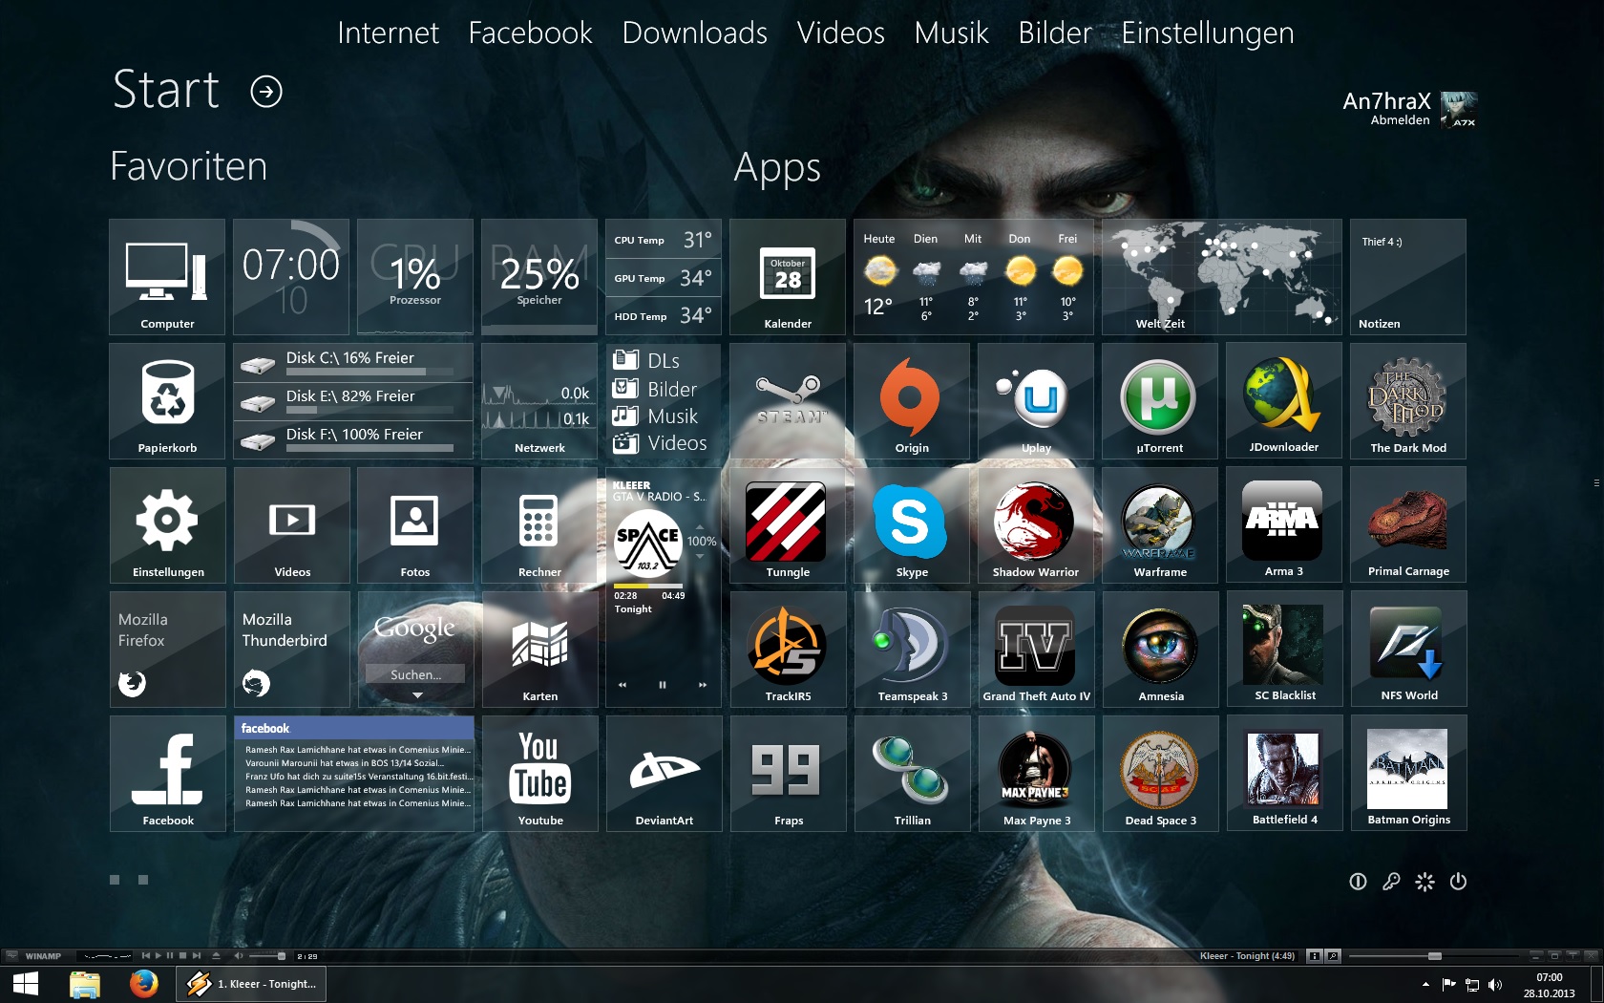
Task: Launch Mozilla Thunderbird tile
Action: (x=291, y=650)
